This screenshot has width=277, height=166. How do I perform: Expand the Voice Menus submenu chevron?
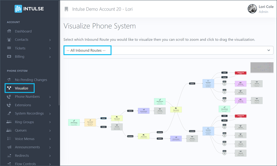tap(50, 139)
